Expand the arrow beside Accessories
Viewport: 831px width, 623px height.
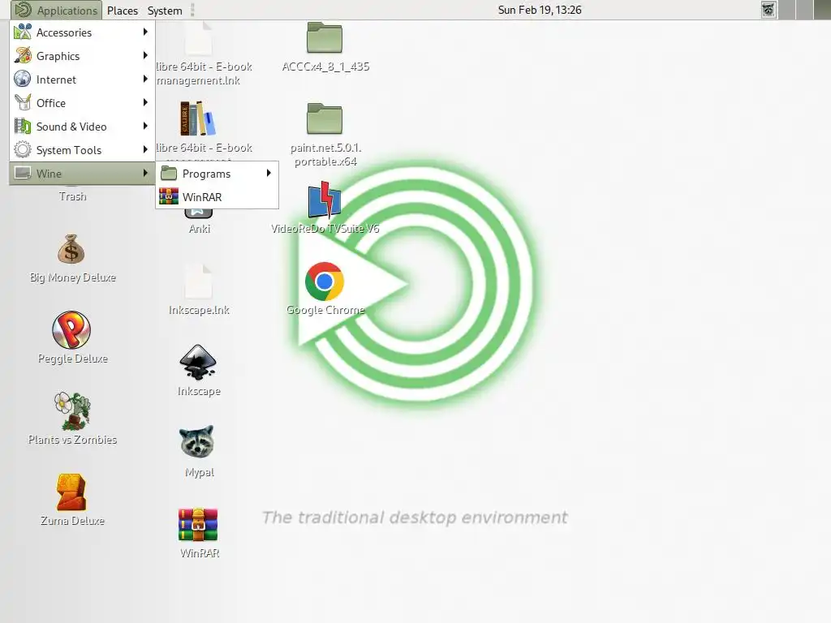pos(145,32)
